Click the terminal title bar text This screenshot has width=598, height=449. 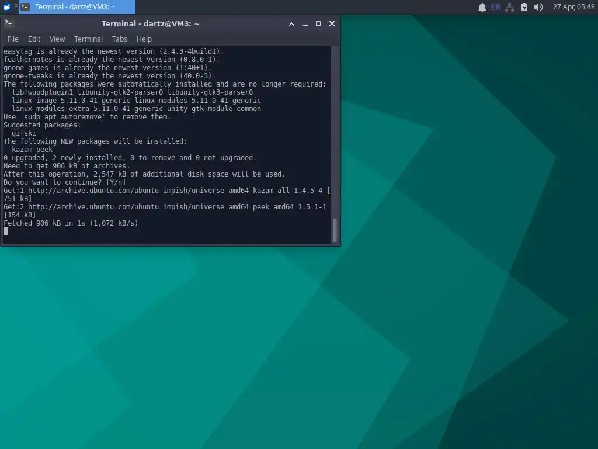coord(150,23)
